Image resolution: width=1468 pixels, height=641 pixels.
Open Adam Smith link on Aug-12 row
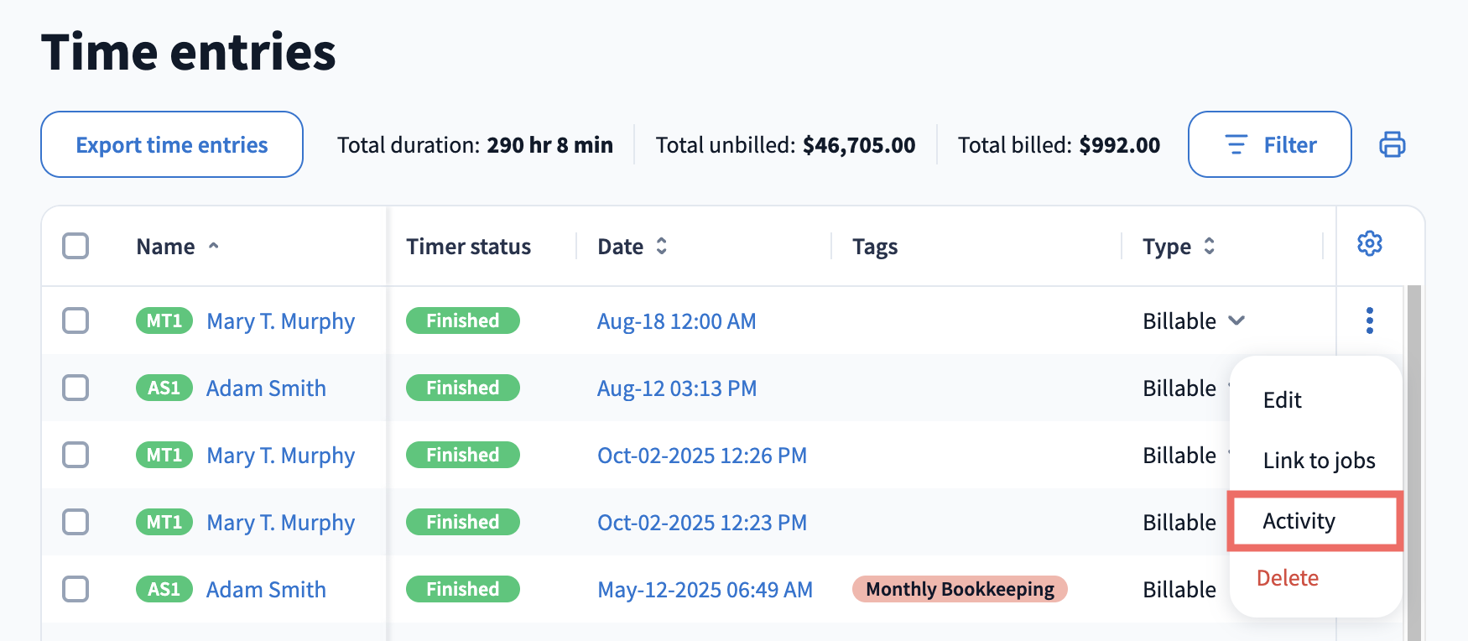pos(266,388)
